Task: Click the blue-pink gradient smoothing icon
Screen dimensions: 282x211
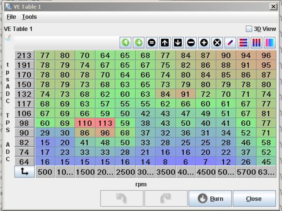Action: tap(269, 43)
